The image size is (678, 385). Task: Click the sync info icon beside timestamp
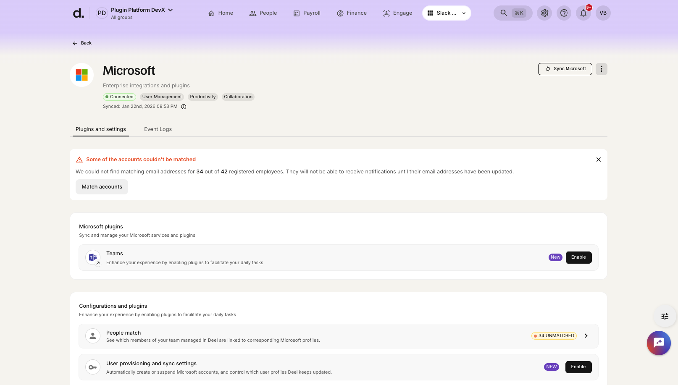point(184,107)
